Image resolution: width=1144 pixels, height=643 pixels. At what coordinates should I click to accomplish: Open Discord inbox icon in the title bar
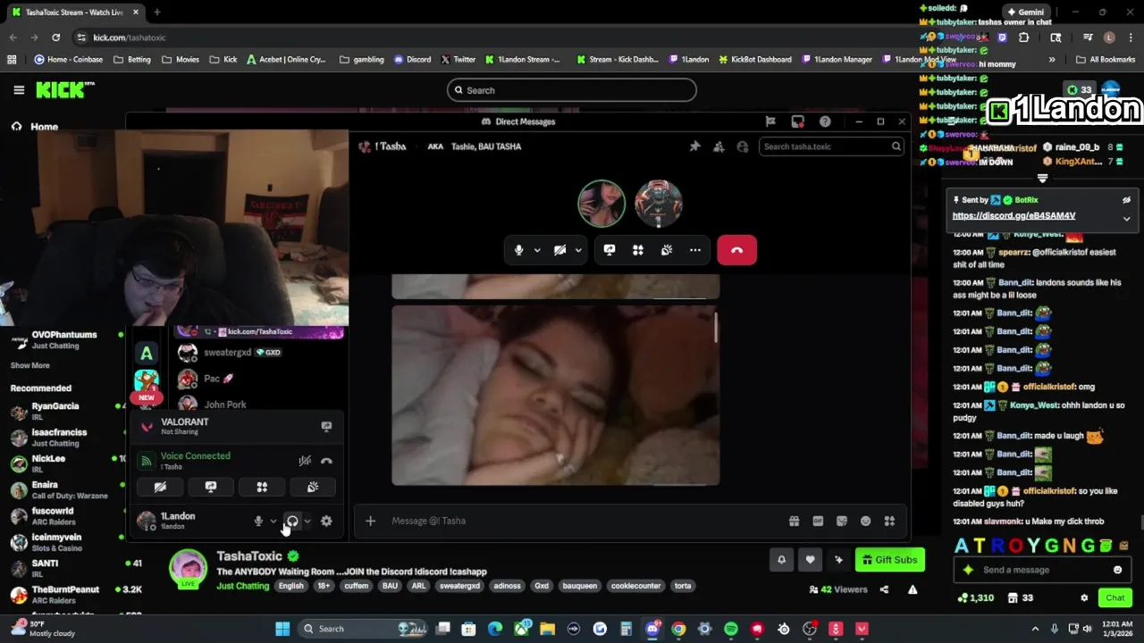(x=798, y=121)
